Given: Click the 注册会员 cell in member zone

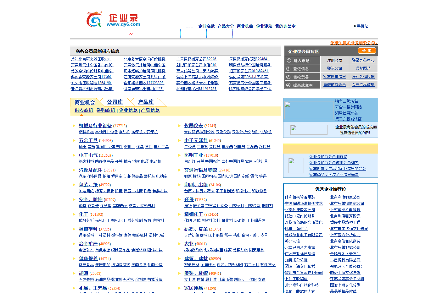Looking at the screenshot, I should click(335, 60).
